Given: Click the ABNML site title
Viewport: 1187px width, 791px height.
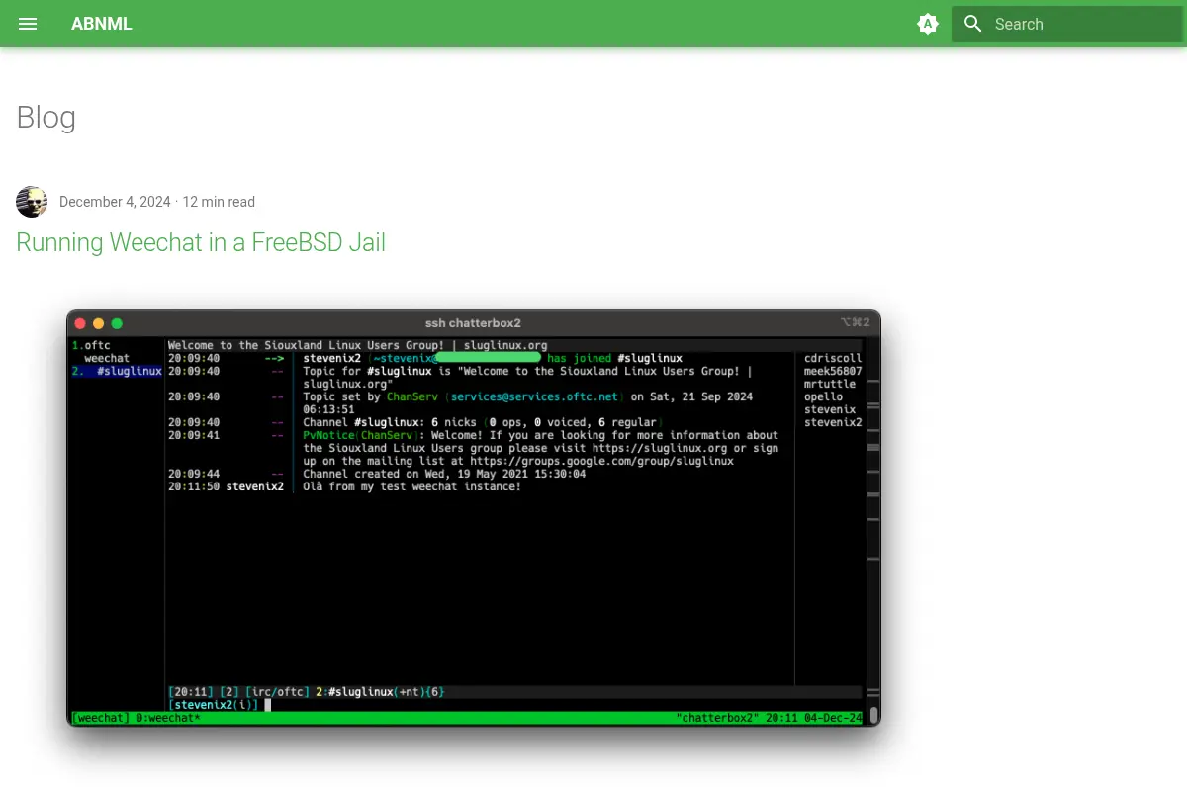Looking at the screenshot, I should (x=102, y=24).
